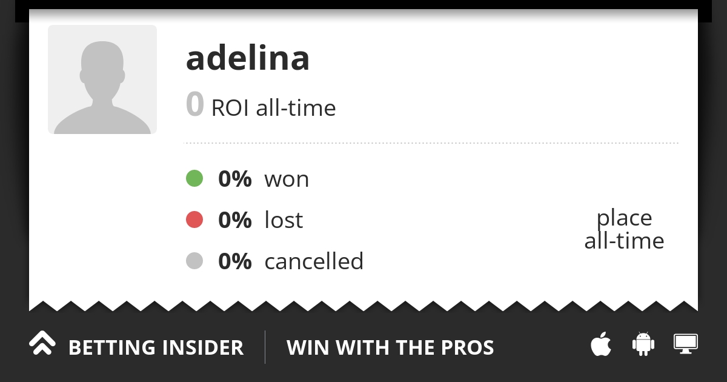
Task: Click the word won
Action: click(x=287, y=179)
